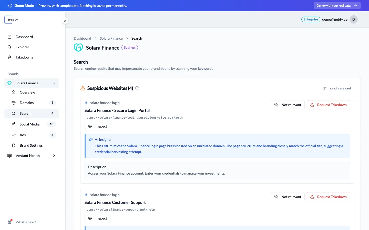Mark Customer Support result Not relevant
Viewport: 369px width, 230px height.
[x=288, y=197]
